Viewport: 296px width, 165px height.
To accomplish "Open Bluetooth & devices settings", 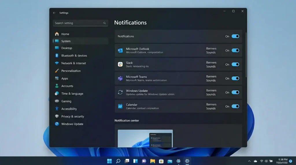I will [x=81, y=56].
